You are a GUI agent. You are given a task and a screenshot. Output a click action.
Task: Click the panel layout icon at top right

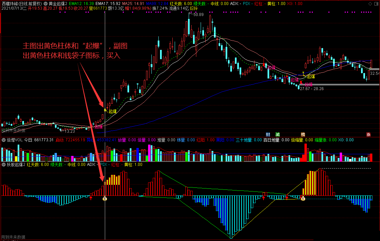[376, 4]
